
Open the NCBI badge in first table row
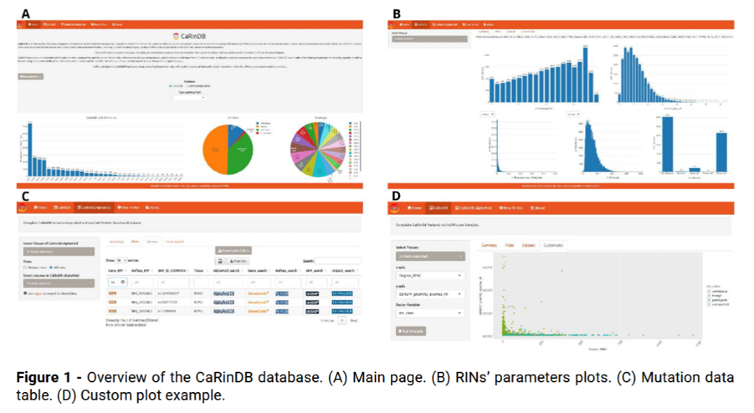coord(282,294)
